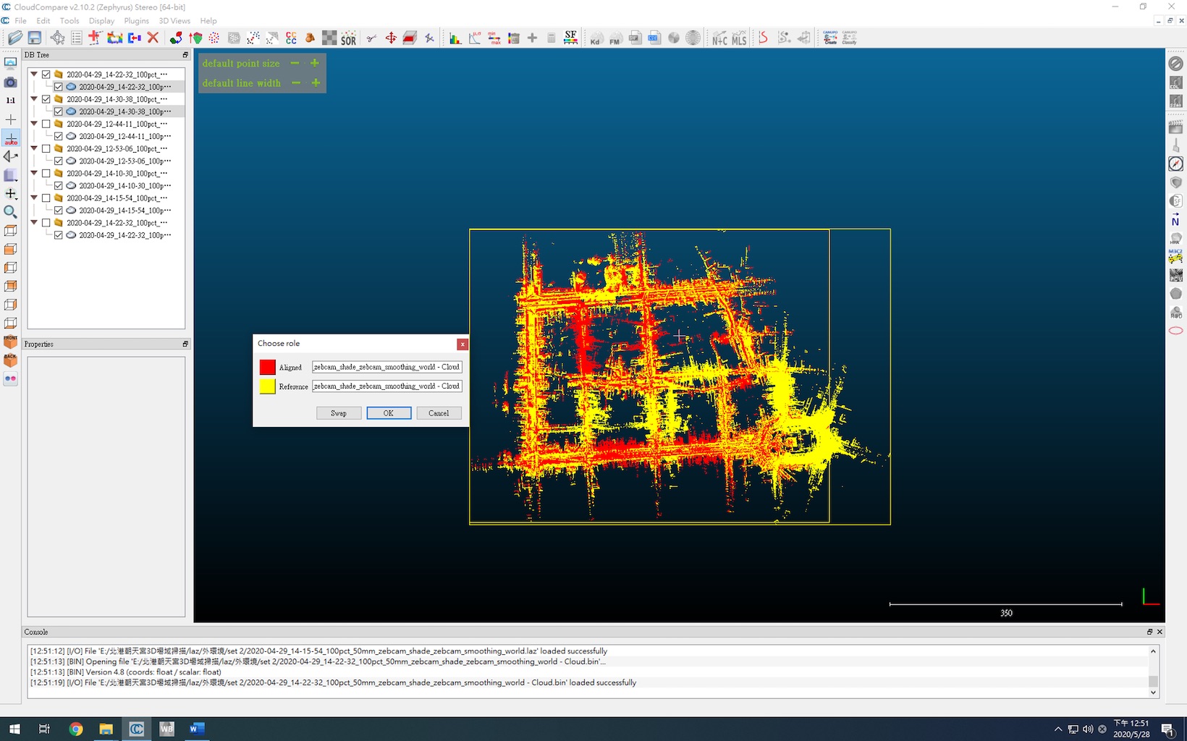Click the magnifier zoom icon in left sidebar
The image size is (1187, 741).
tap(11, 212)
